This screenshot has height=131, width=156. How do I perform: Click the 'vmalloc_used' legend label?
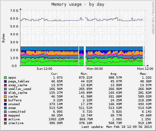coord(20,89)
